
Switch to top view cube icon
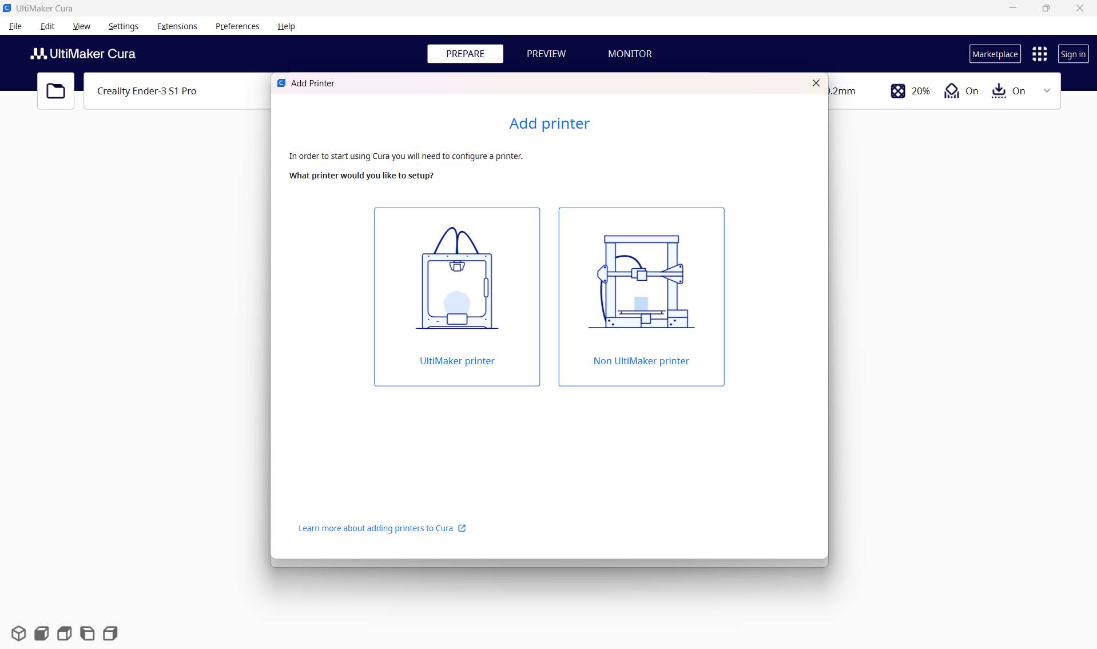64,633
